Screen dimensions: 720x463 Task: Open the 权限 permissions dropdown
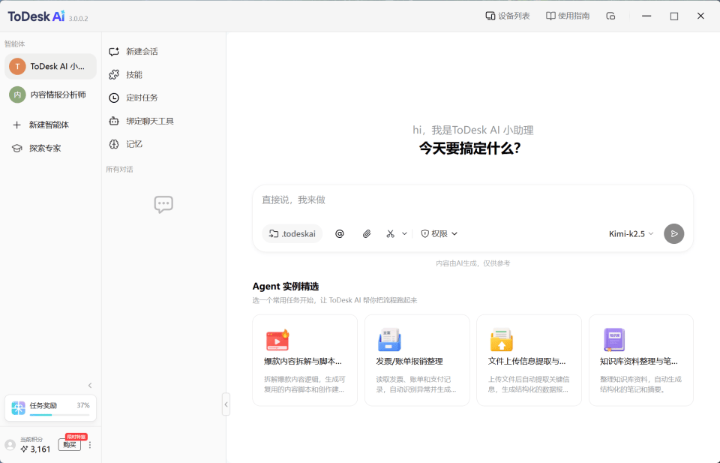point(439,234)
